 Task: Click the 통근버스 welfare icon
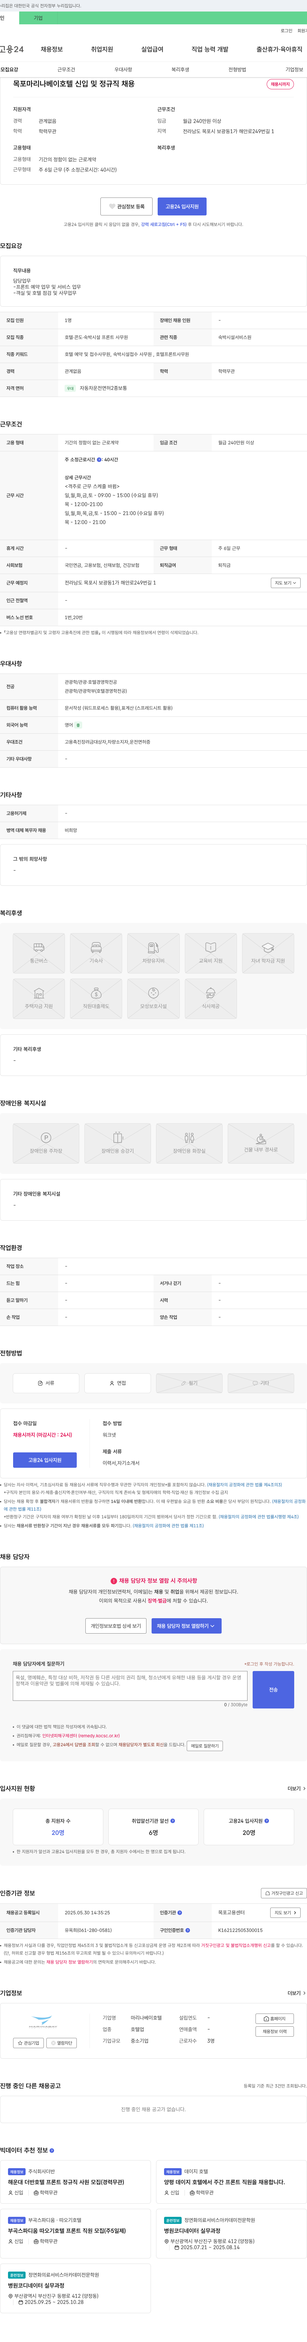[39, 952]
